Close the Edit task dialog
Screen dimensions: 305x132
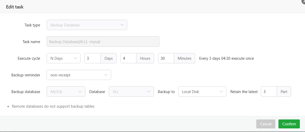[x=303, y=1]
